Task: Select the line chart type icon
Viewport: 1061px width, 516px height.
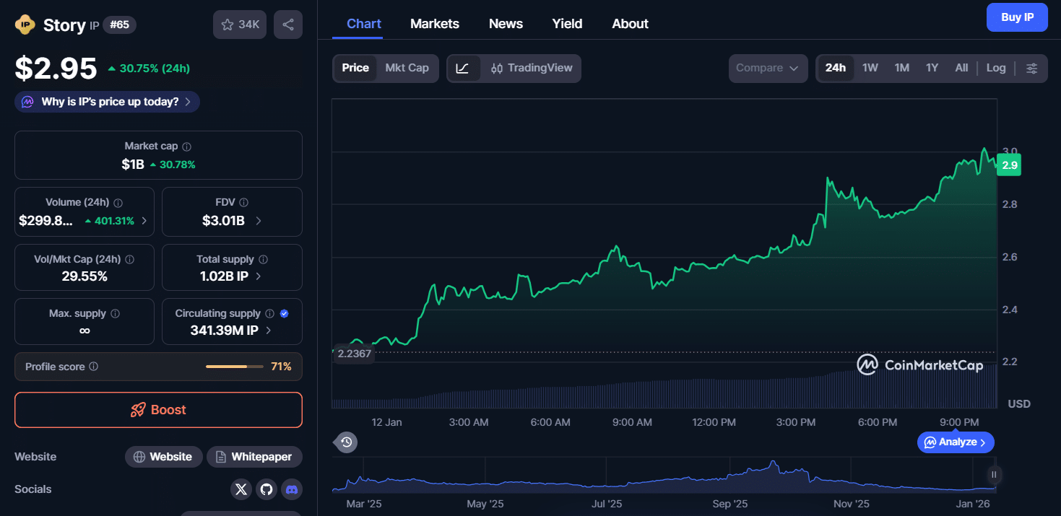Action: 463,69
